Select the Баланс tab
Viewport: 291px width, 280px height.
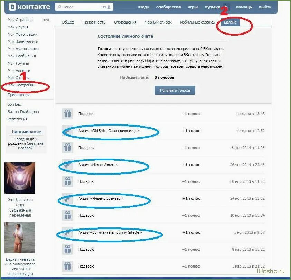tap(230, 22)
